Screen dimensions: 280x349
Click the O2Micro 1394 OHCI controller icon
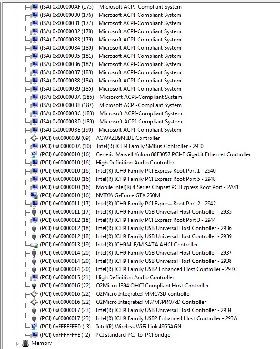click(34, 286)
